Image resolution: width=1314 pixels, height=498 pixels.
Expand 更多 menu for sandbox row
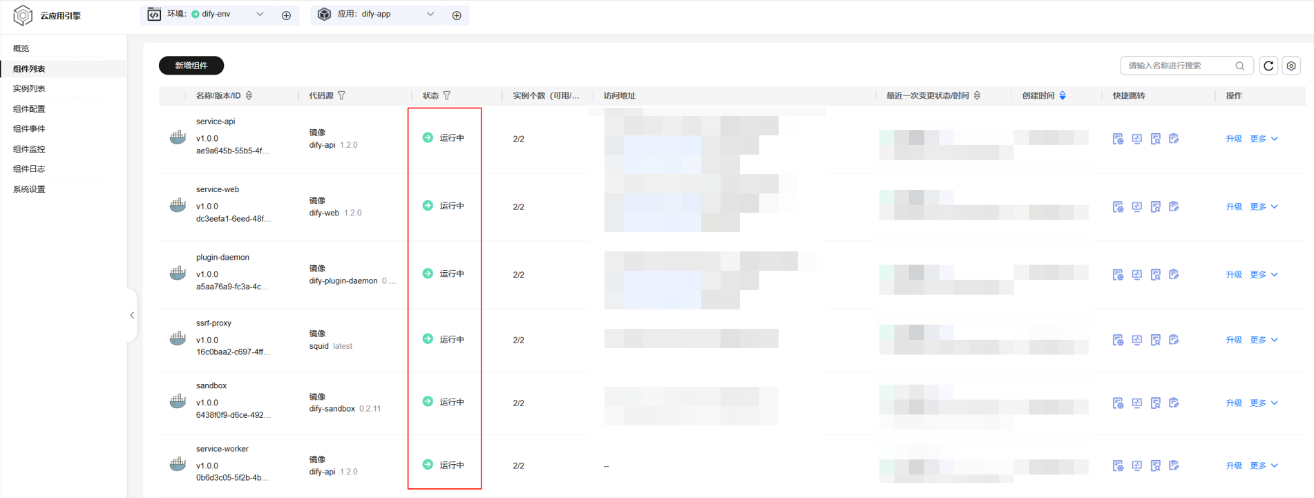click(x=1264, y=403)
